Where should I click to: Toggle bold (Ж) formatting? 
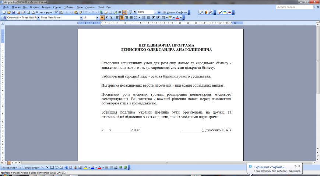coord(102,18)
